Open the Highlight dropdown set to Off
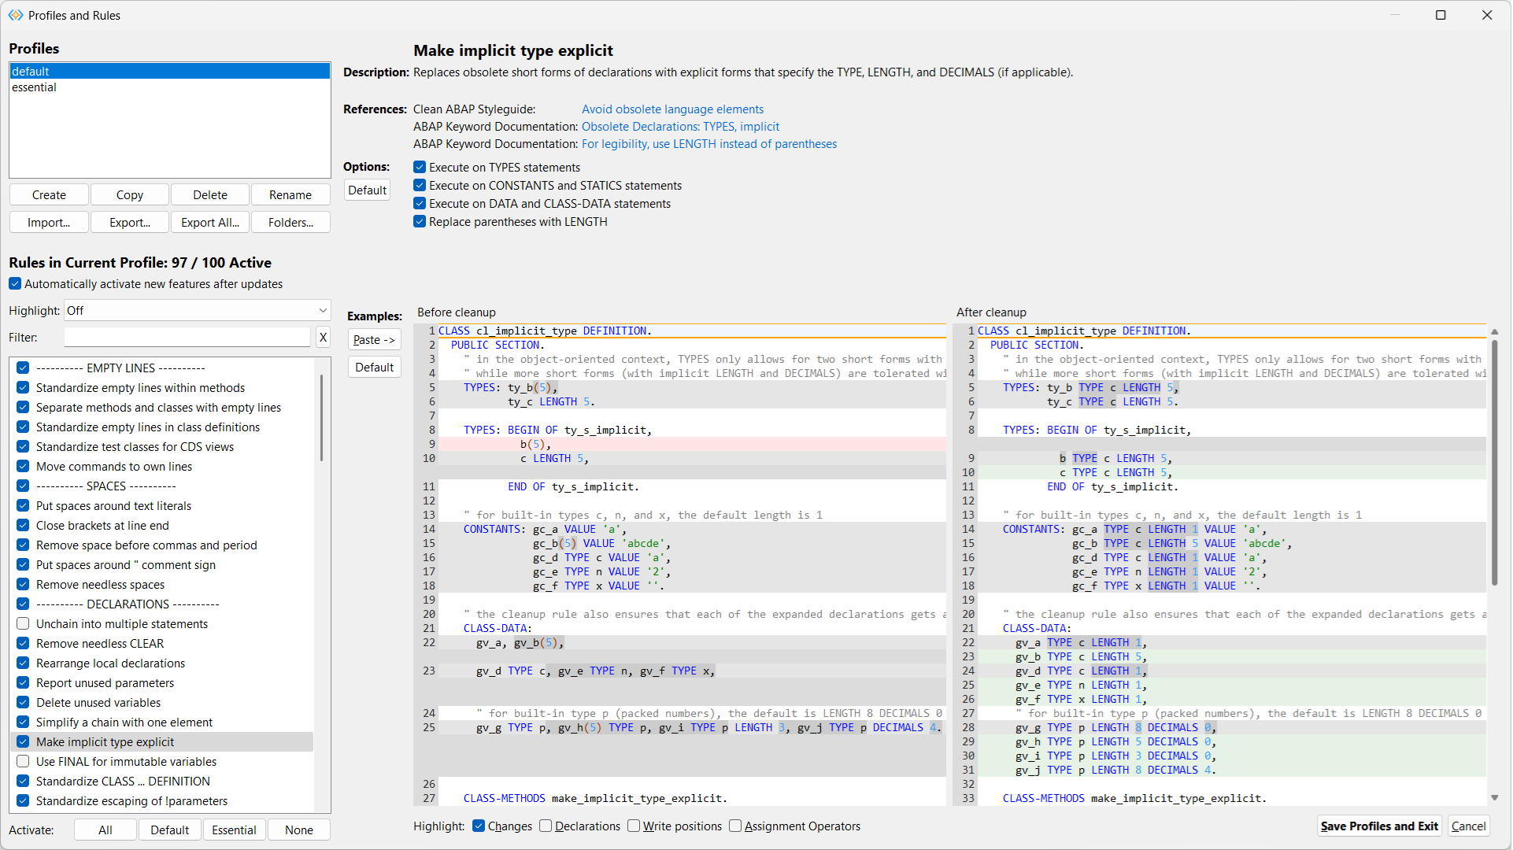 (197, 311)
